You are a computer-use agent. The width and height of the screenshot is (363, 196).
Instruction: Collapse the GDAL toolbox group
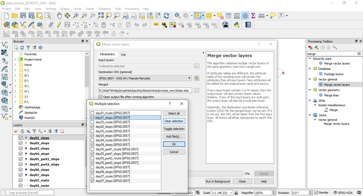pyautogui.click(x=310, y=100)
